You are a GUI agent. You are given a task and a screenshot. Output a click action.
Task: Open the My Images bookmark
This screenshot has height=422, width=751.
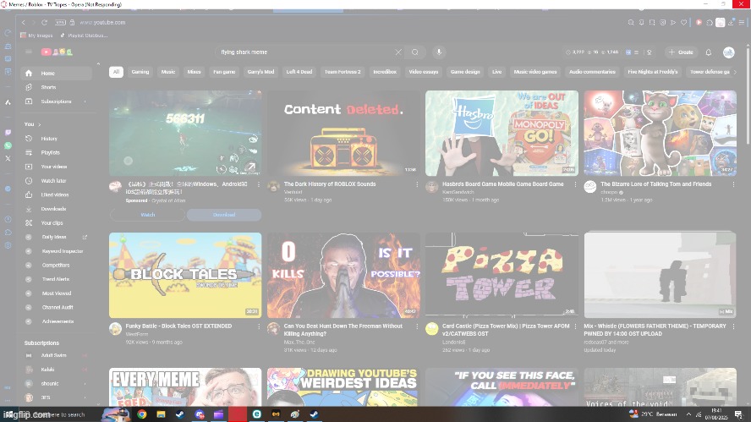tap(37, 36)
